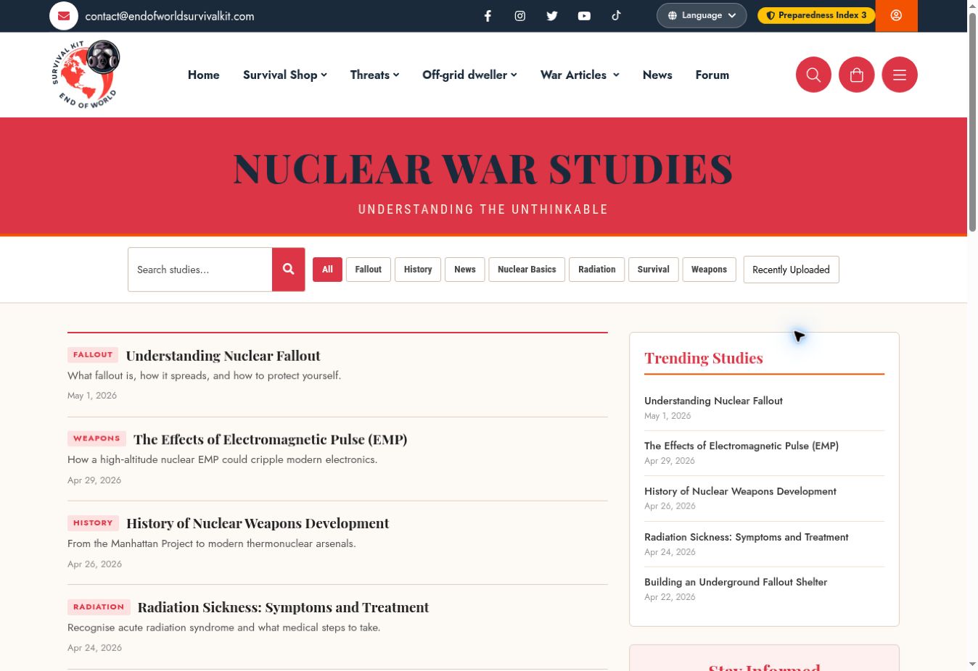Open the shopping cart
The height and width of the screenshot is (671, 978).
(857, 75)
